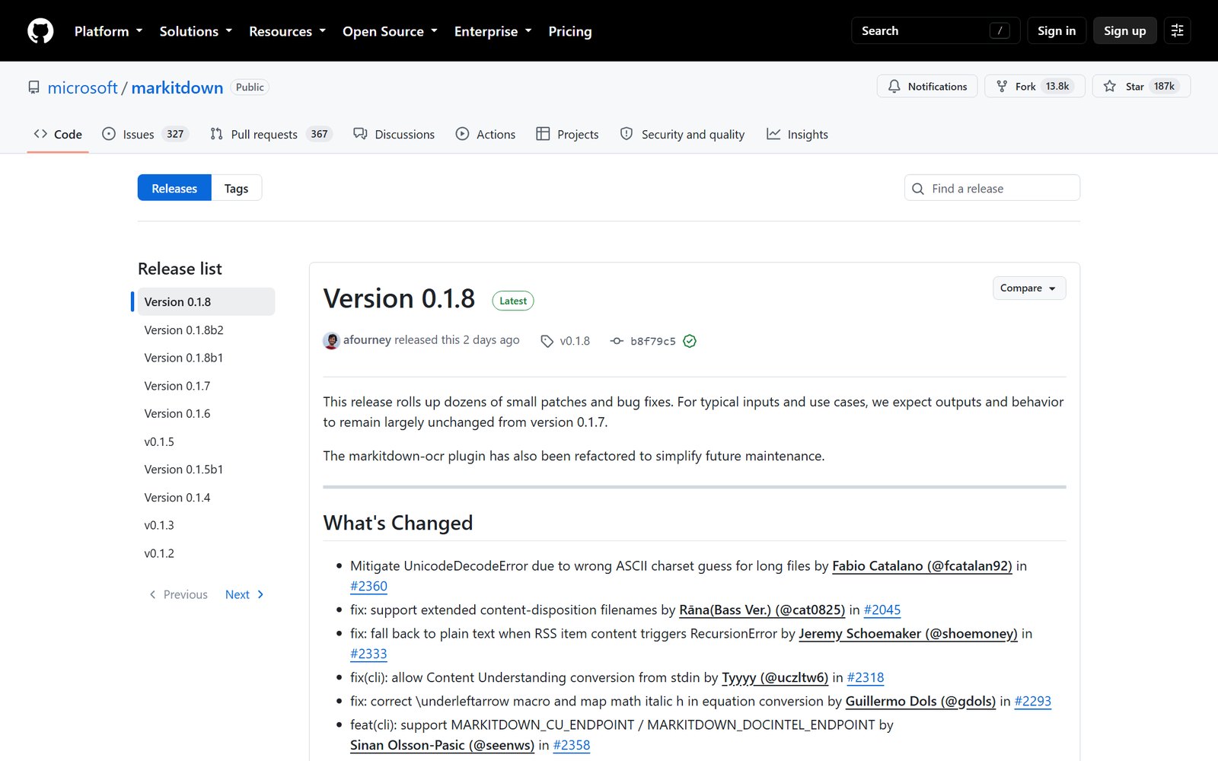The image size is (1218, 761).
Task: Open the Compare dropdown
Action: coord(1029,288)
